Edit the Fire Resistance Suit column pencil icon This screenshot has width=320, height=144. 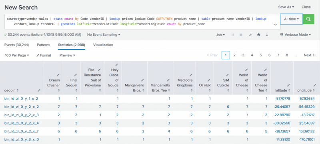[99, 70]
